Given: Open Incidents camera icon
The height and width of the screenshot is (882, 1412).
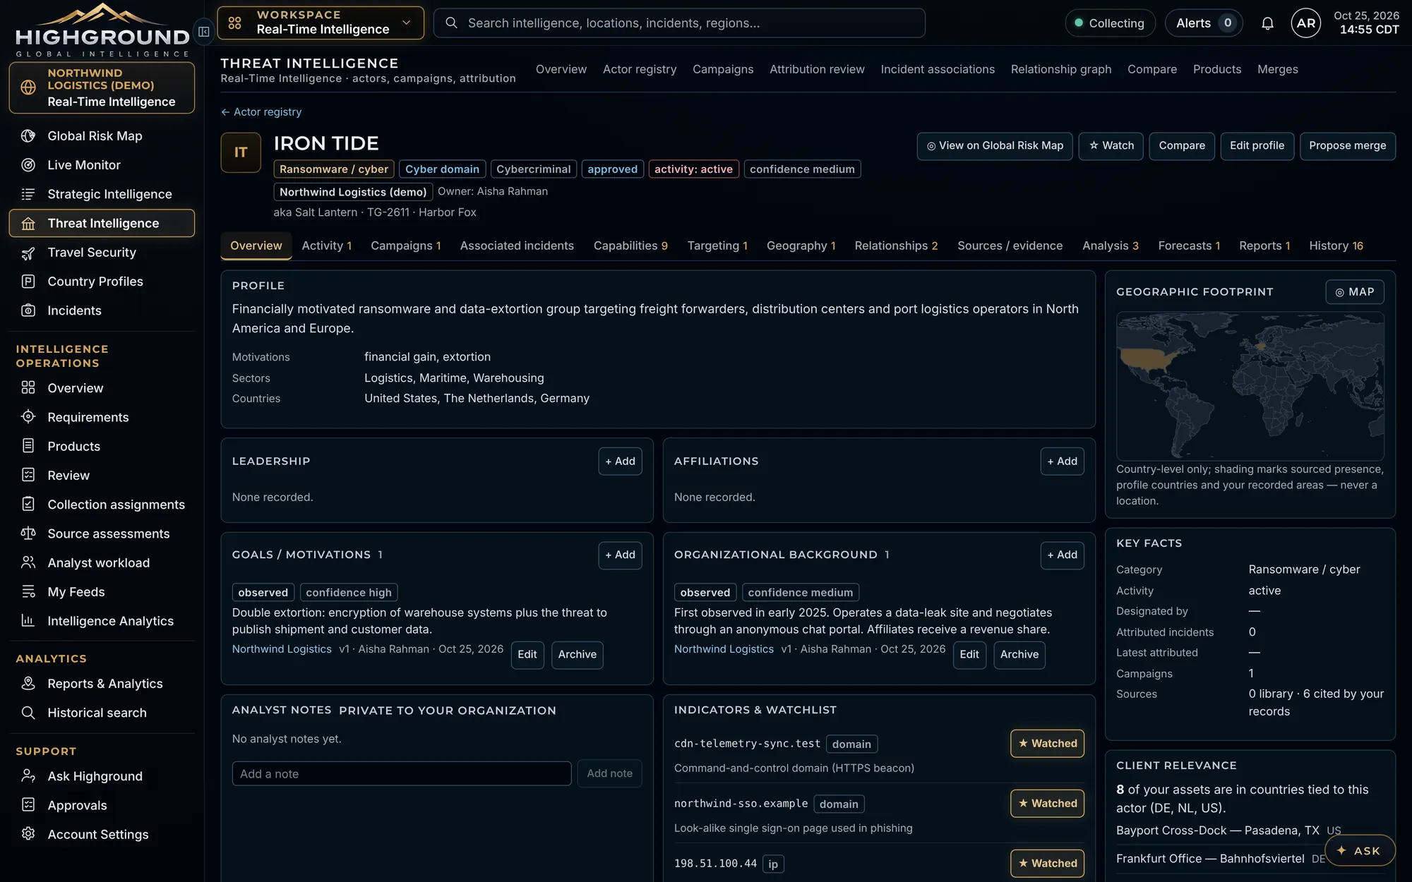Looking at the screenshot, I should tap(28, 310).
